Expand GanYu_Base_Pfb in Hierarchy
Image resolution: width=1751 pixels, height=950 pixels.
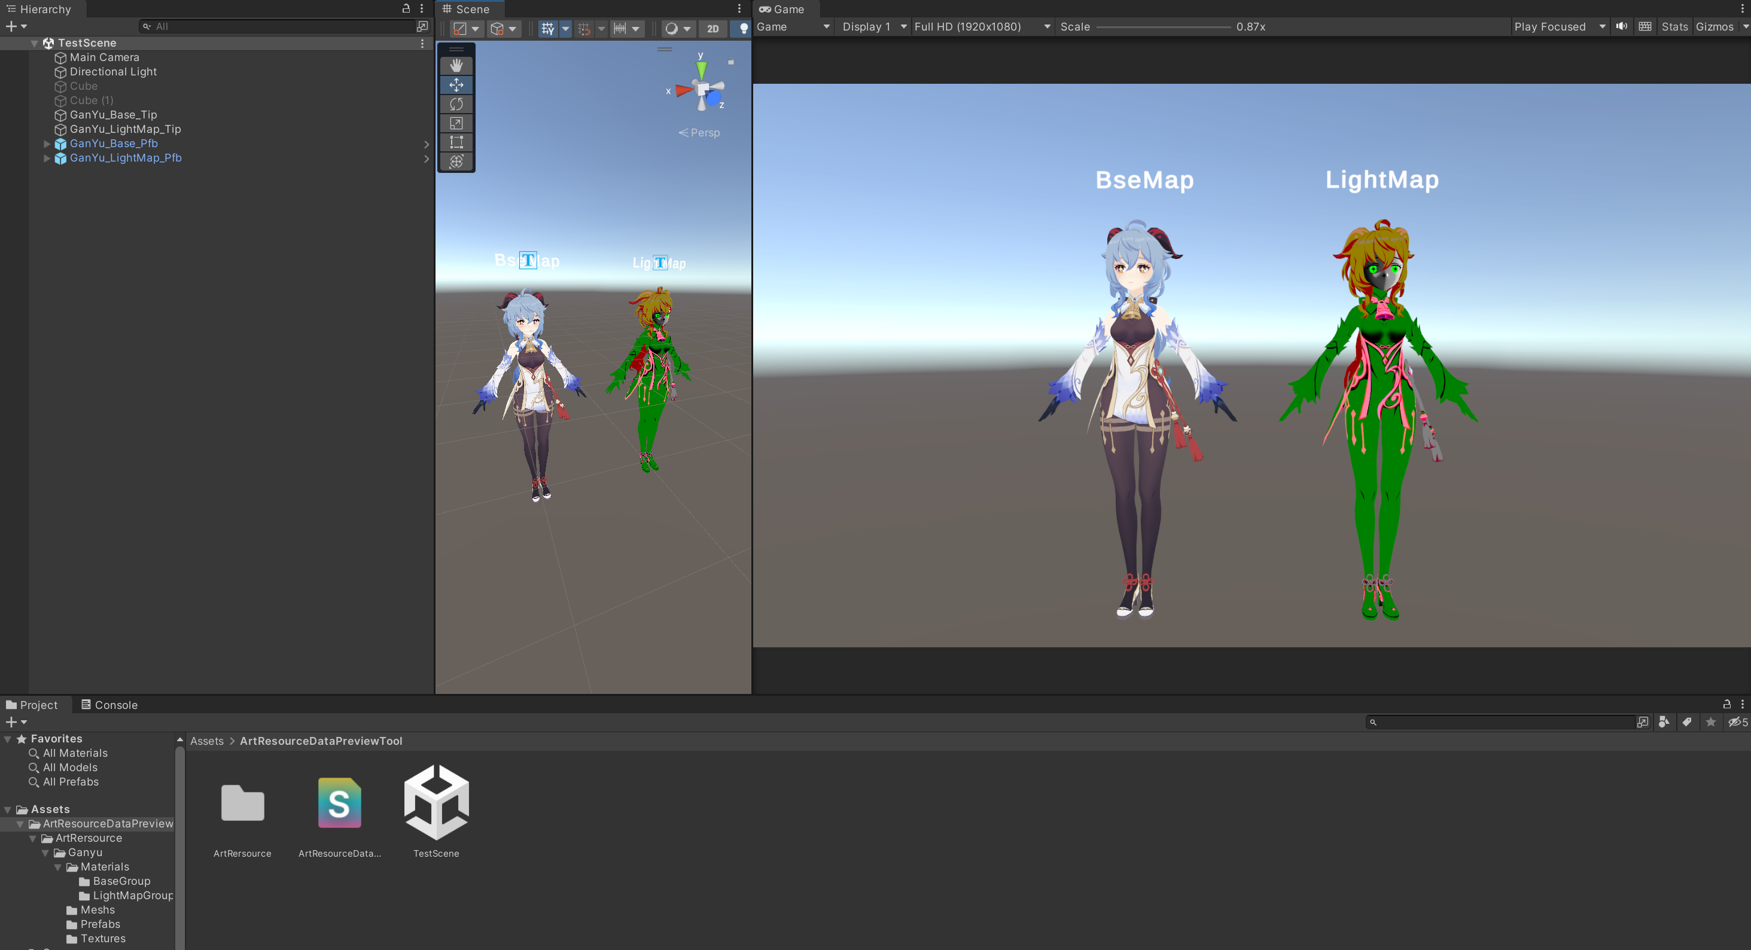[x=47, y=144]
